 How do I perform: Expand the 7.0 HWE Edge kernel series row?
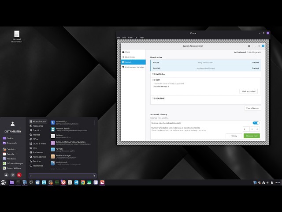206,74
